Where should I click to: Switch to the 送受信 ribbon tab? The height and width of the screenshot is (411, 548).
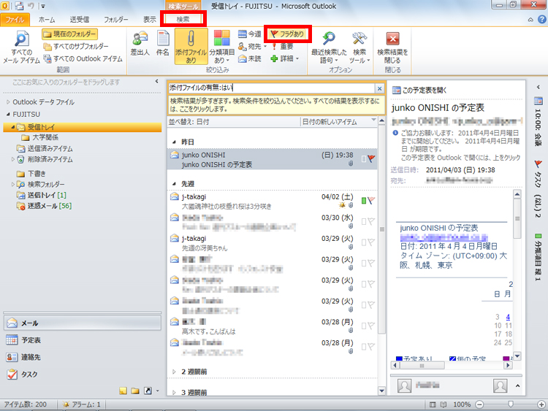[x=80, y=20]
